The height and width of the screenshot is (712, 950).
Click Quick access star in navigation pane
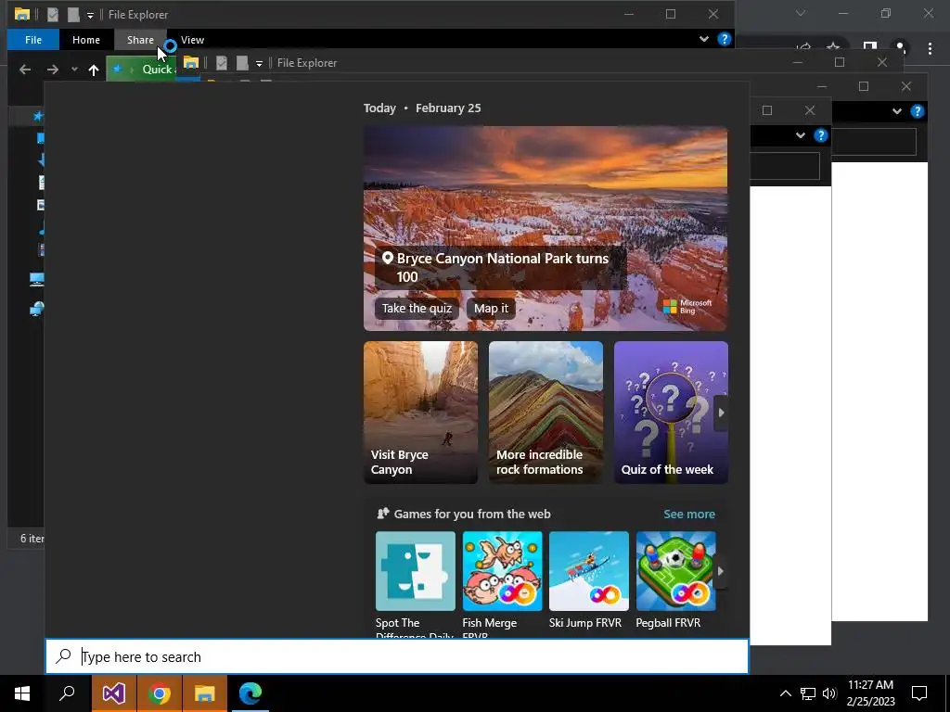(38, 115)
